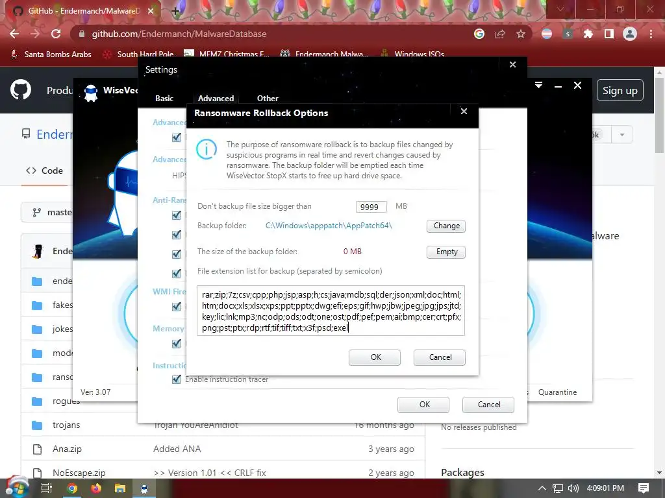Click WiseVector StopX taskbar icon

(x=144, y=488)
